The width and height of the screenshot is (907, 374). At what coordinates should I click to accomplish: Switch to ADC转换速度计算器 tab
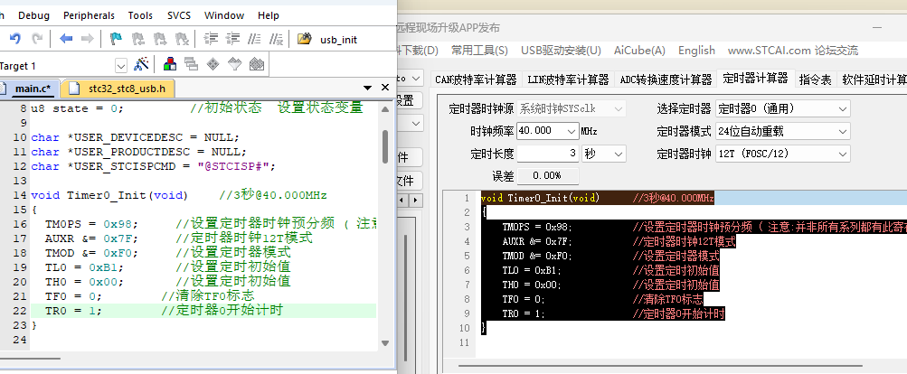666,79
